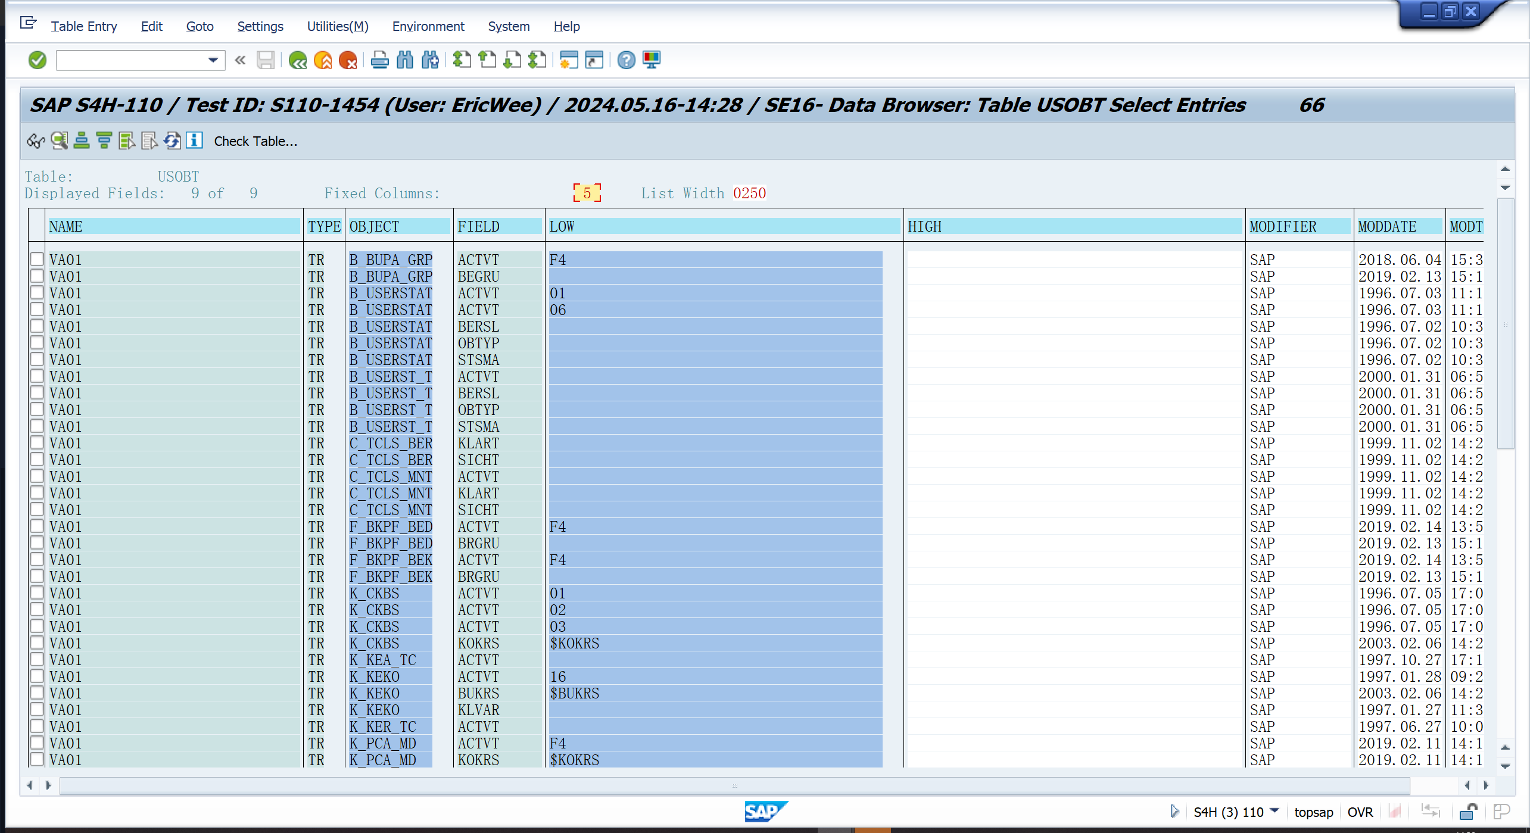The image size is (1530, 833).
Task: Click the red Cancel icon
Action: pyautogui.click(x=348, y=60)
